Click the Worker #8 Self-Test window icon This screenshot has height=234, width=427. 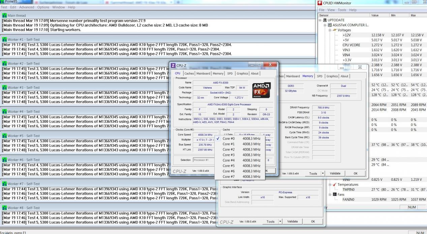point(4,208)
